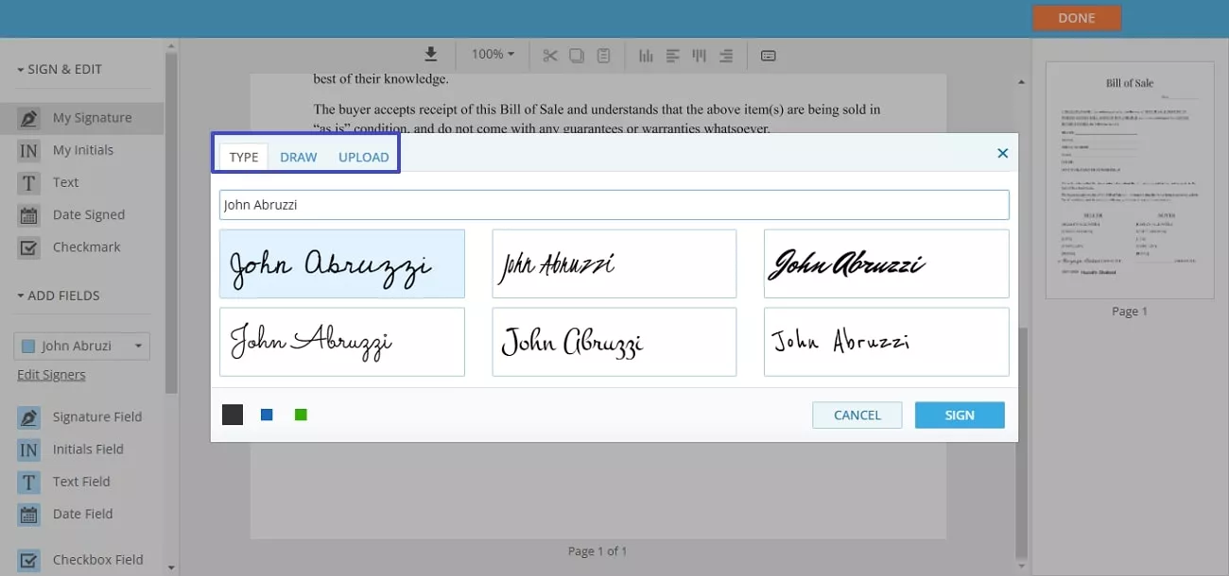Add an Initials Field via its icon

[x=29, y=449]
